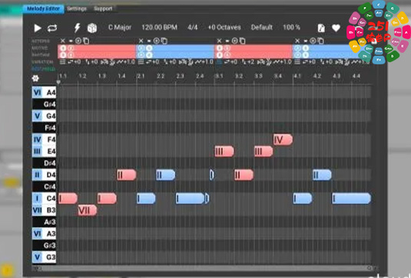Delete the third red pattern with its X icon
411x278 pixels.
220,41
